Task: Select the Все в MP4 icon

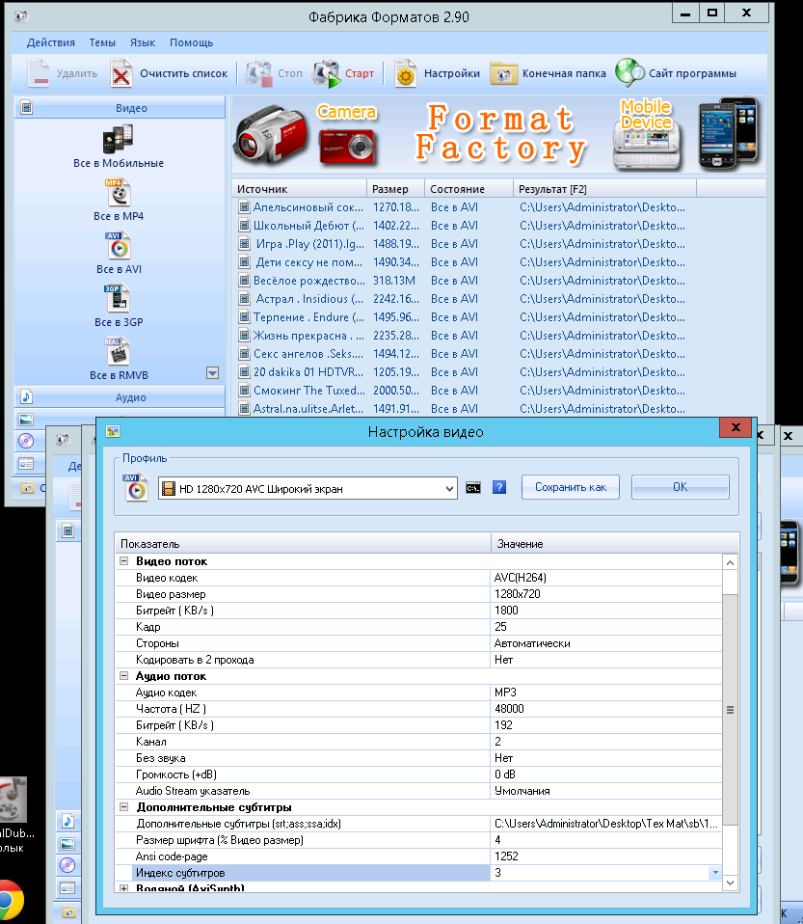Action: coord(118,193)
